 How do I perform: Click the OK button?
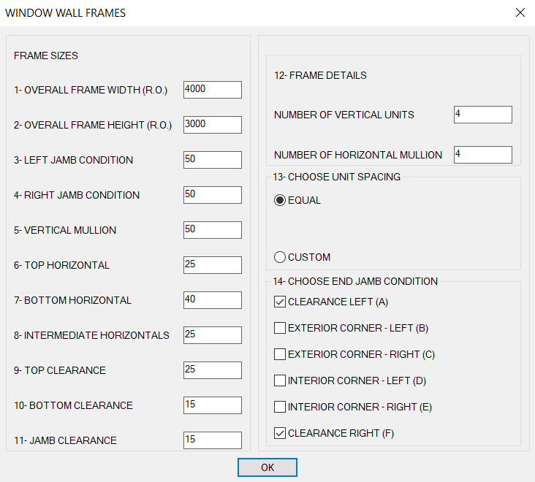(267, 467)
